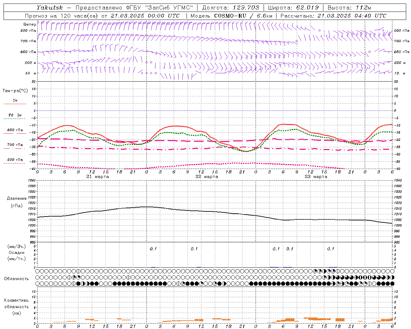Screen dimensions: 411x329
Task: Click the "Широта: 62.019" header field
Action: pyautogui.click(x=293, y=8)
